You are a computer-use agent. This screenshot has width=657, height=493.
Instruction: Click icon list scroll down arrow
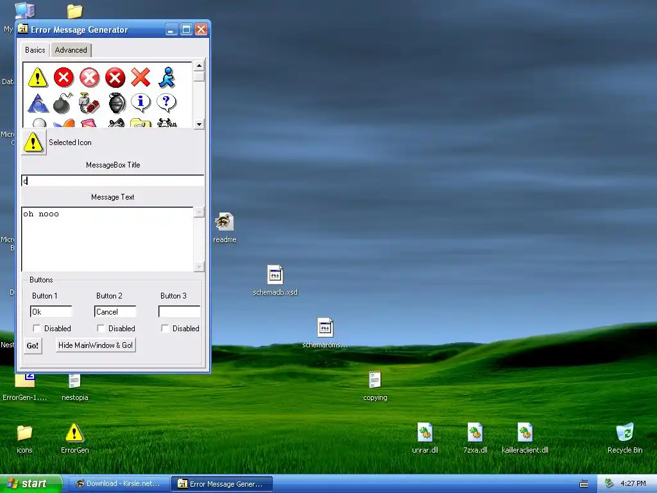pos(199,124)
